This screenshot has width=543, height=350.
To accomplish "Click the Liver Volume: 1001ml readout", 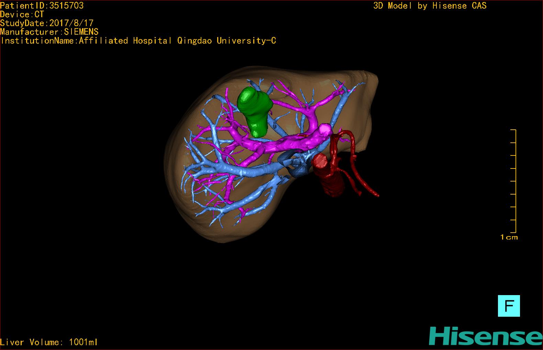I will [49, 342].
